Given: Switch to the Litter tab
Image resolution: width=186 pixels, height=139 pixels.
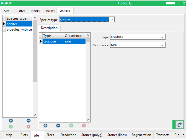Looking at the screenshot, I should (x=21, y=11).
